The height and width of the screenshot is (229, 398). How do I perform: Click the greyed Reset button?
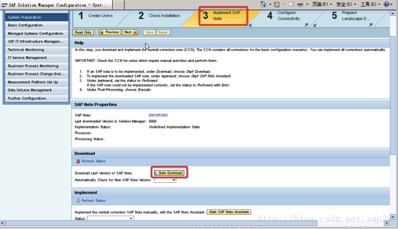pos(163,33)
